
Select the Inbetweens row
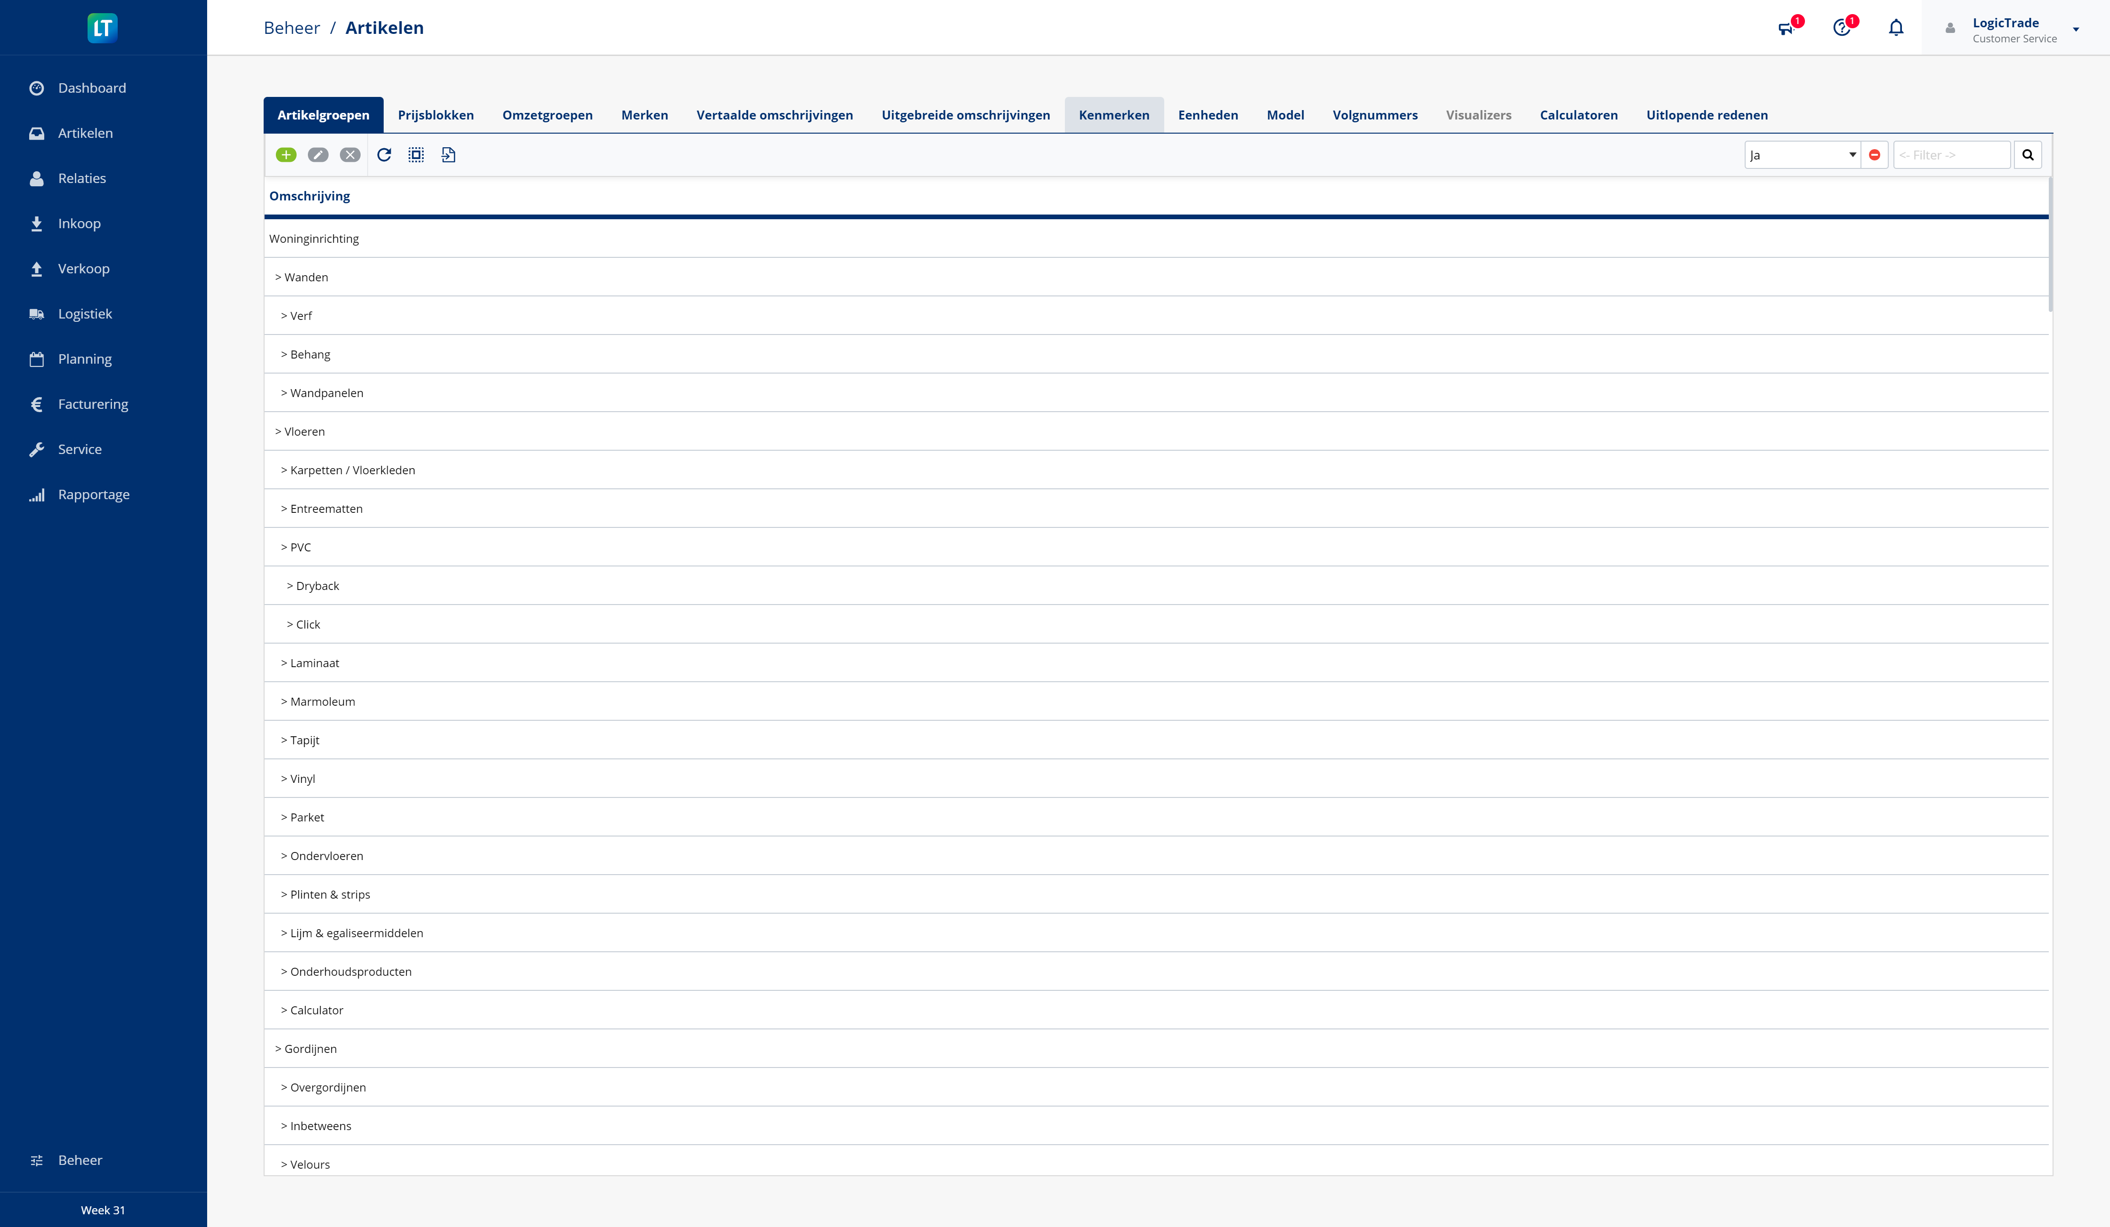point(1156,1126)
